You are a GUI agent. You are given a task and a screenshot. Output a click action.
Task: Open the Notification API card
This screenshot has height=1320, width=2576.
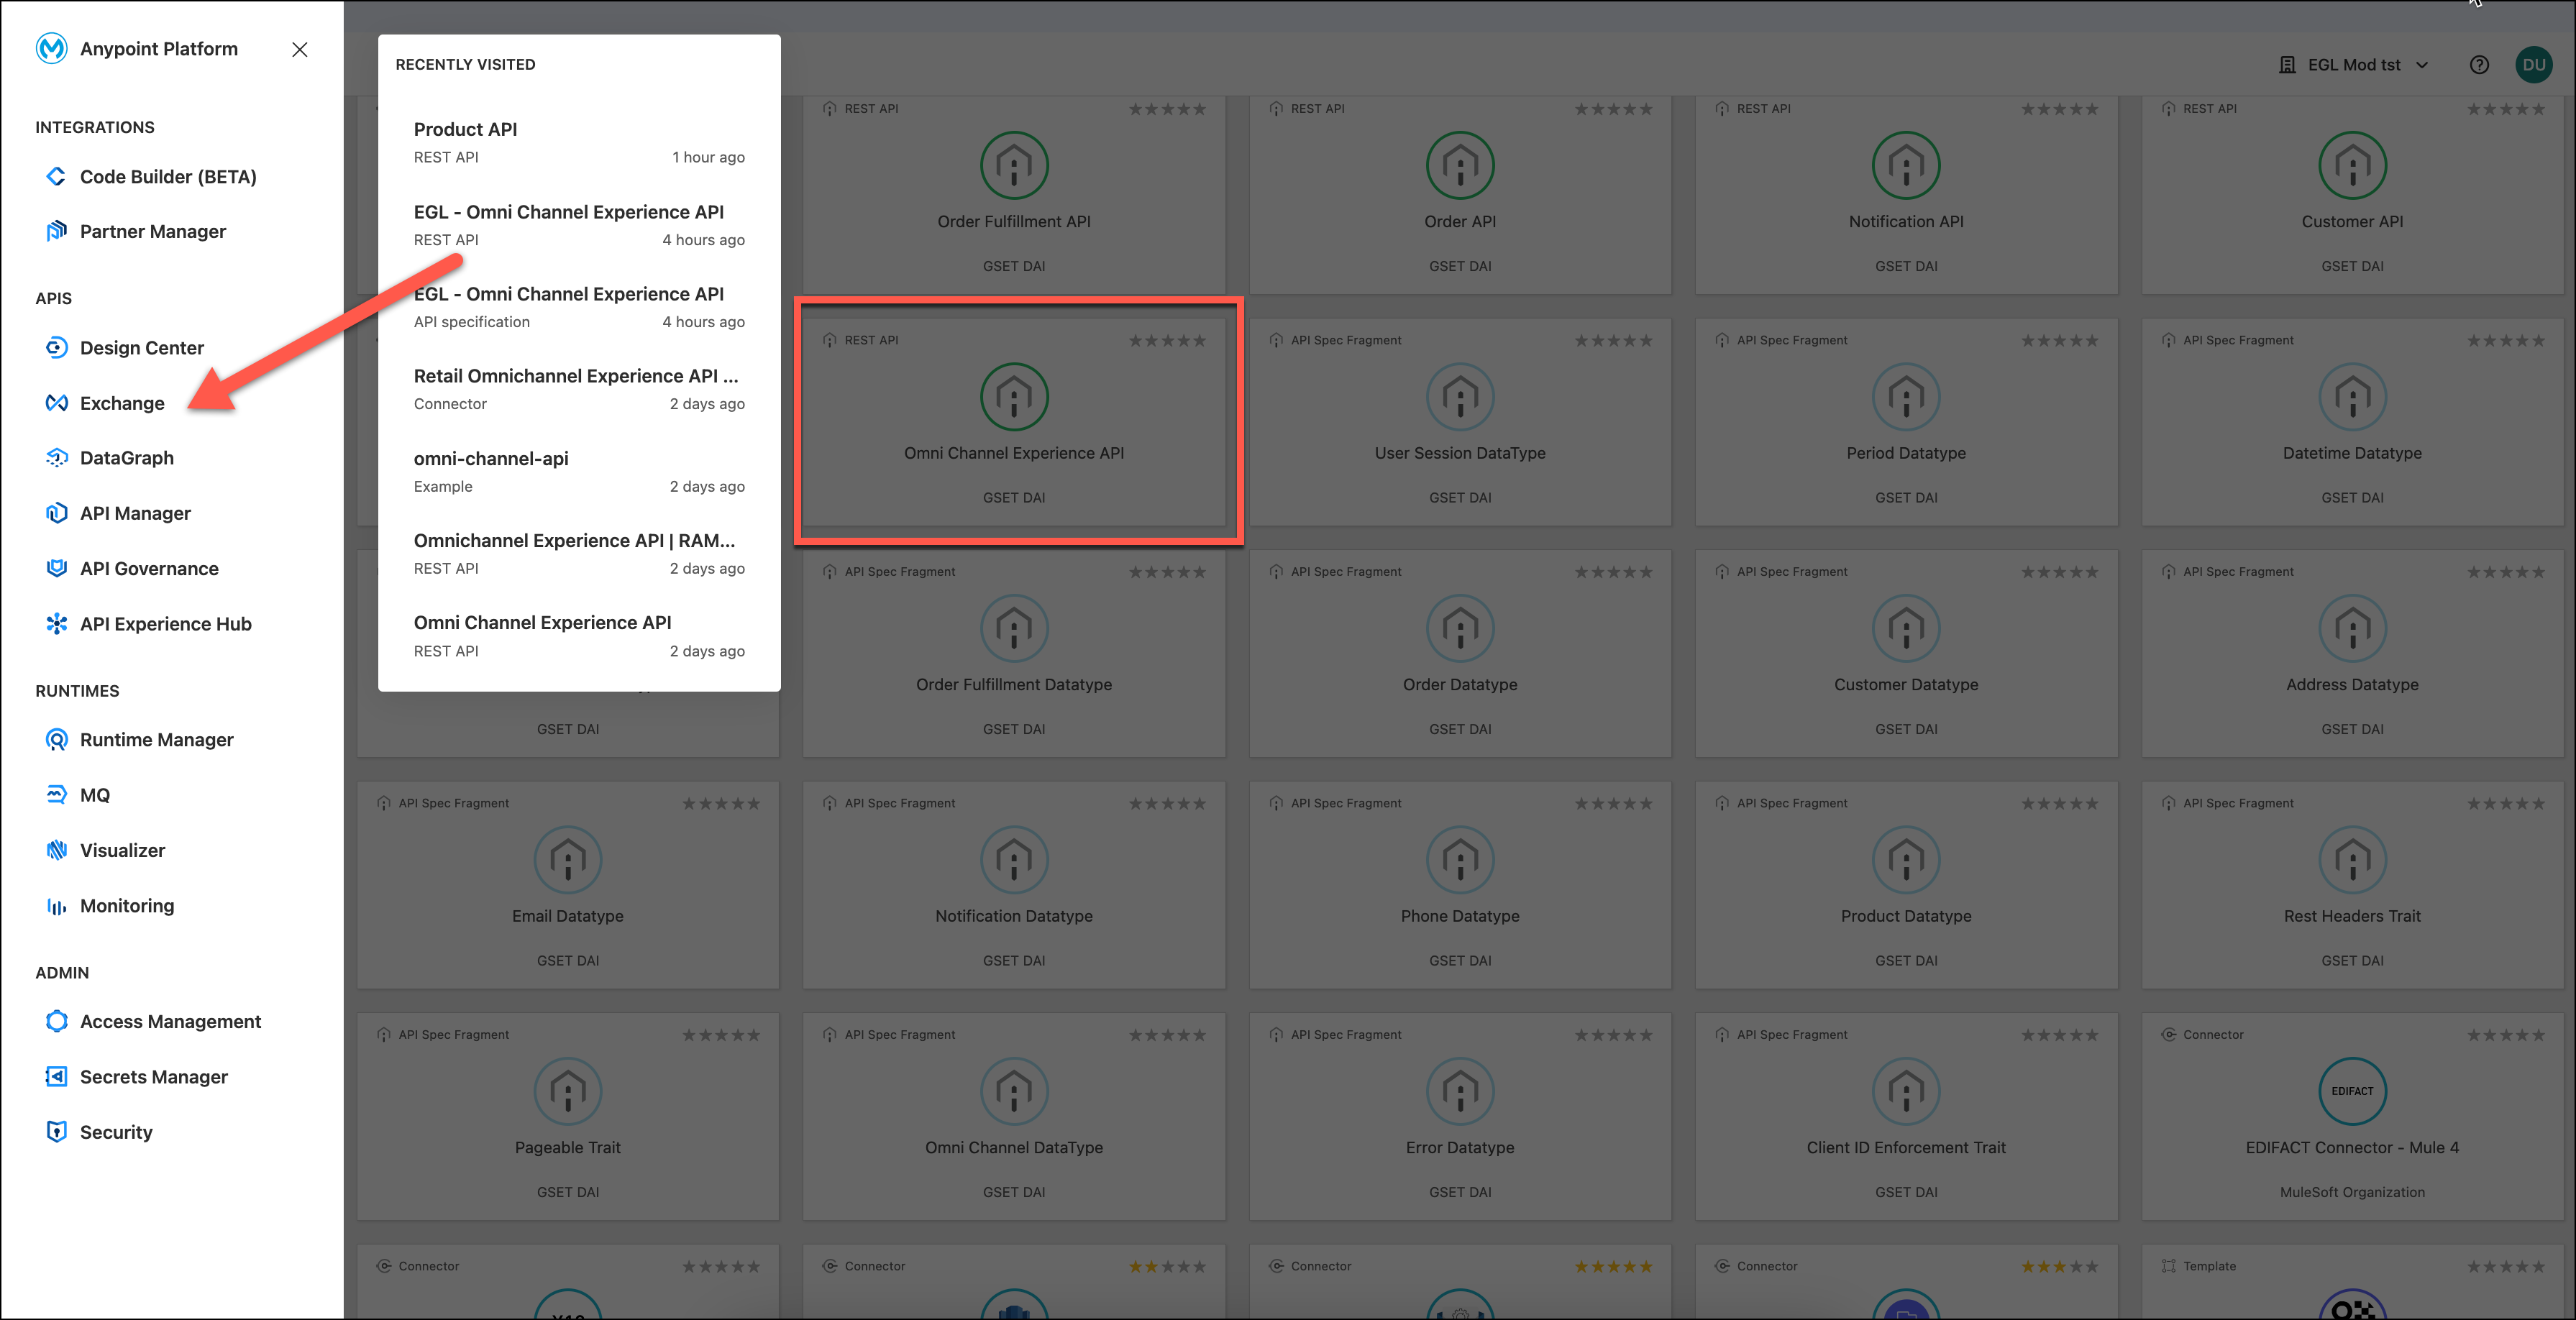(x=1906, y=195)
